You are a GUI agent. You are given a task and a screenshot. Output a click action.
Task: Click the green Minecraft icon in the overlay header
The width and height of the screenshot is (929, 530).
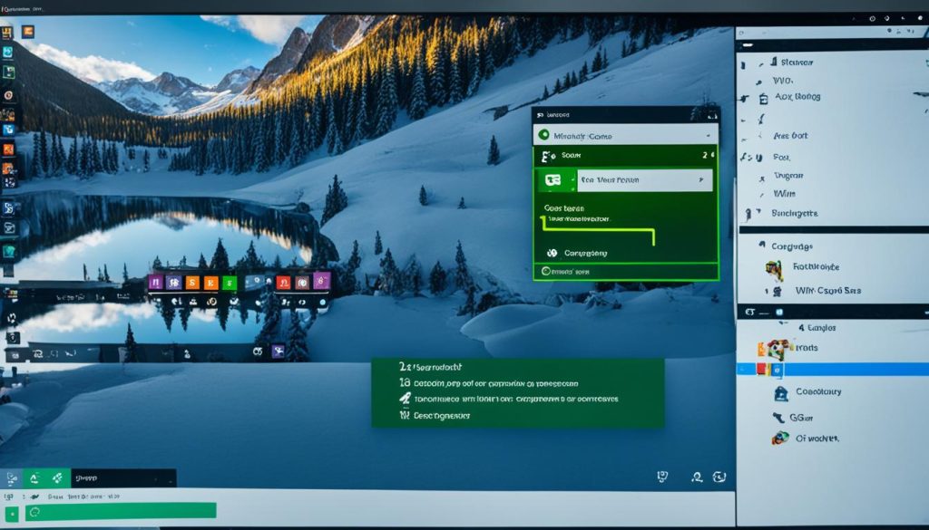(x=543, y=134)
